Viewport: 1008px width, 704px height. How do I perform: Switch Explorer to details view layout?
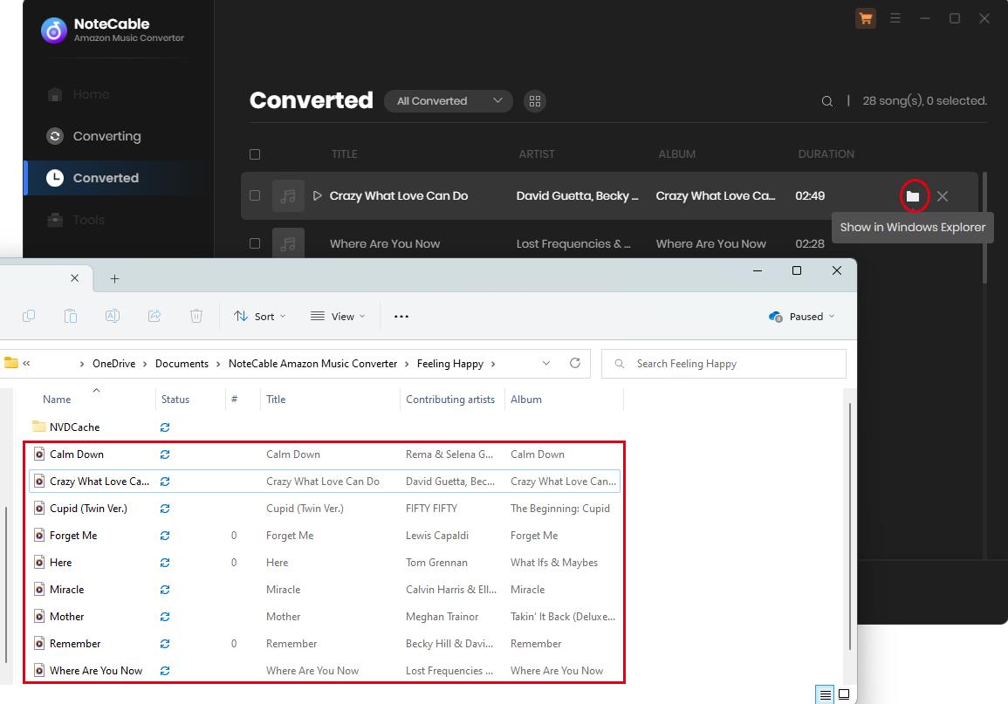[825, 694]
